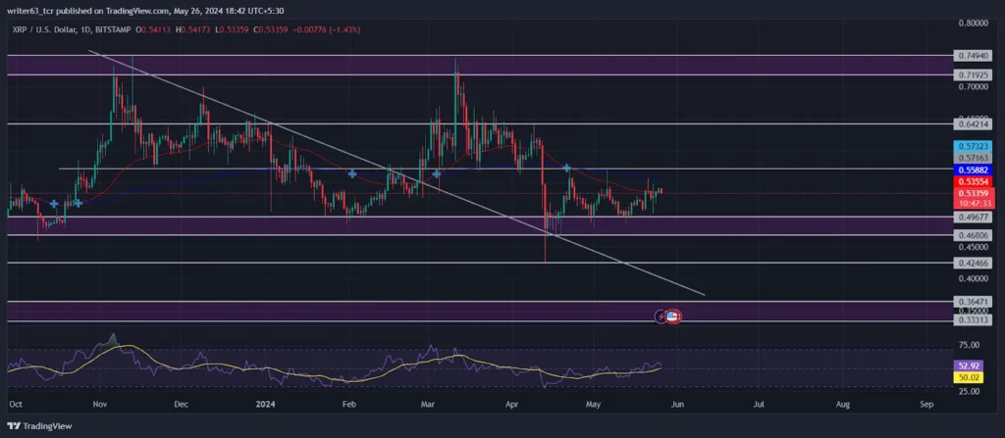Click the 0.74940 price level label
This screenshot has height=438, width=1005.
tap(973, 56)
